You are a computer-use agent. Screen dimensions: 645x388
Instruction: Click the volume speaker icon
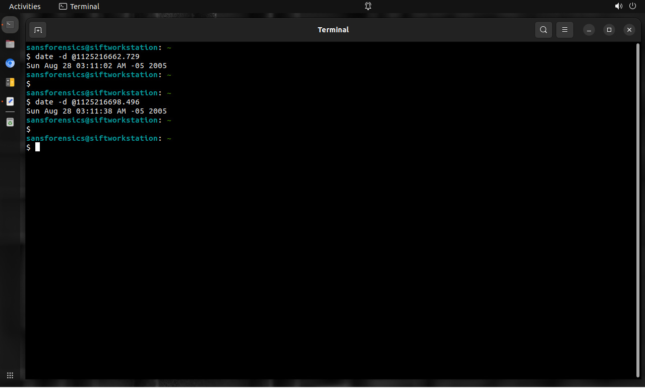point(618,7)
